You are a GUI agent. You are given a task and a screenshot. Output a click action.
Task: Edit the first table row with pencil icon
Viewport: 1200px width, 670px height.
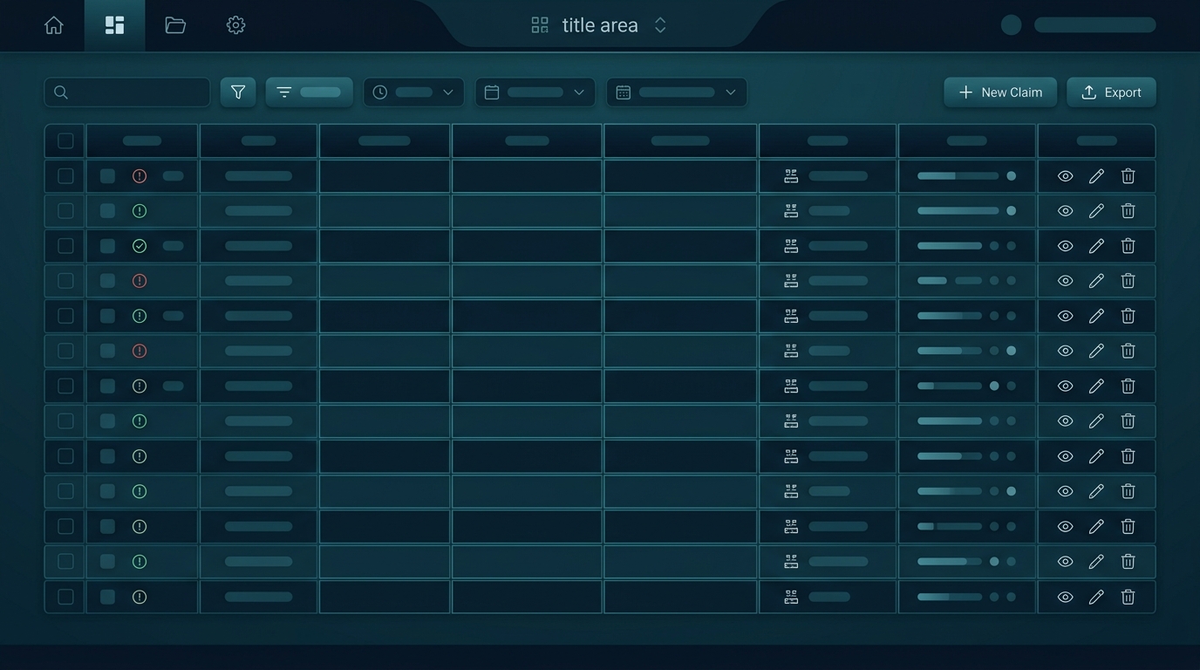[x=1096, y=176]
